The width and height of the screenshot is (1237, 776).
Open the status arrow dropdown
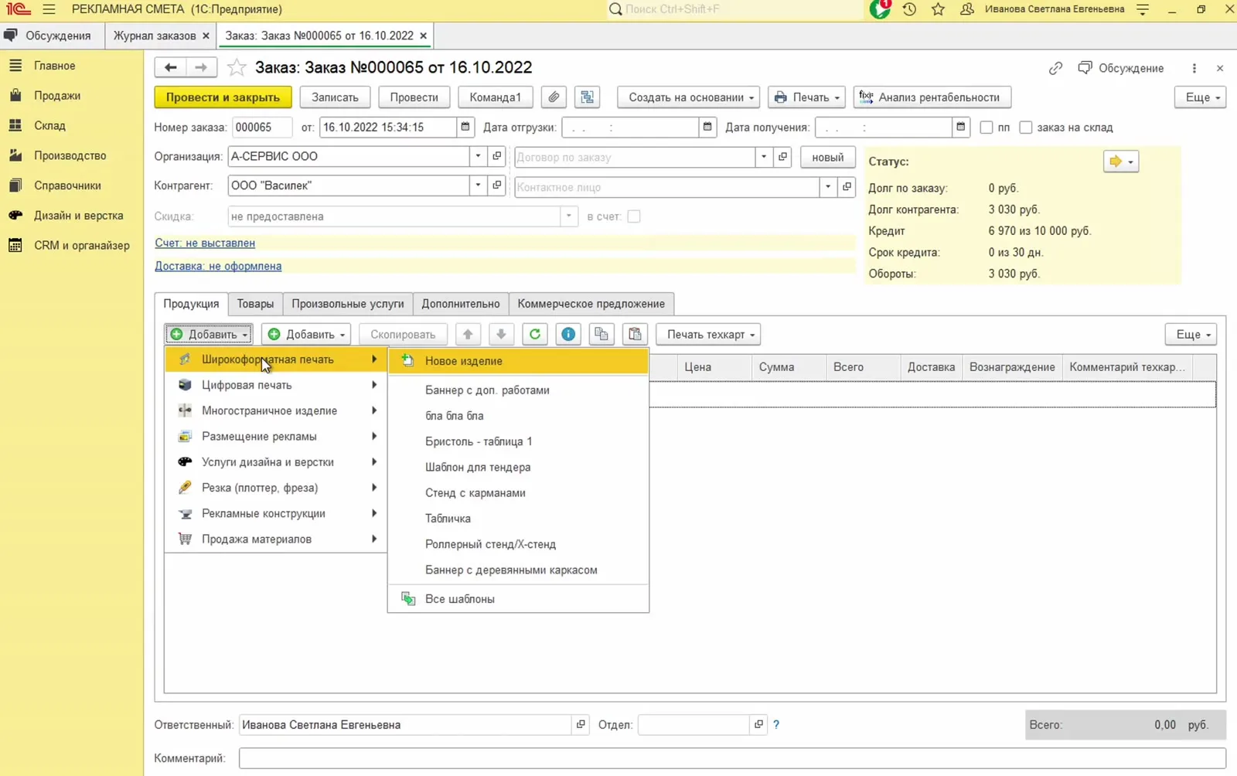(x=1121, y=162)
